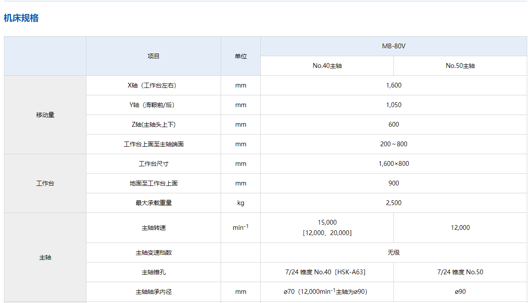Select the 7/24 锥度 No.50 cell
The height and width of the screenshot is (303, 529).
460,272
